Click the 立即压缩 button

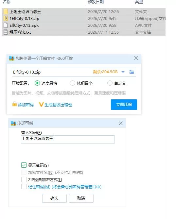[x=124, y=105]
